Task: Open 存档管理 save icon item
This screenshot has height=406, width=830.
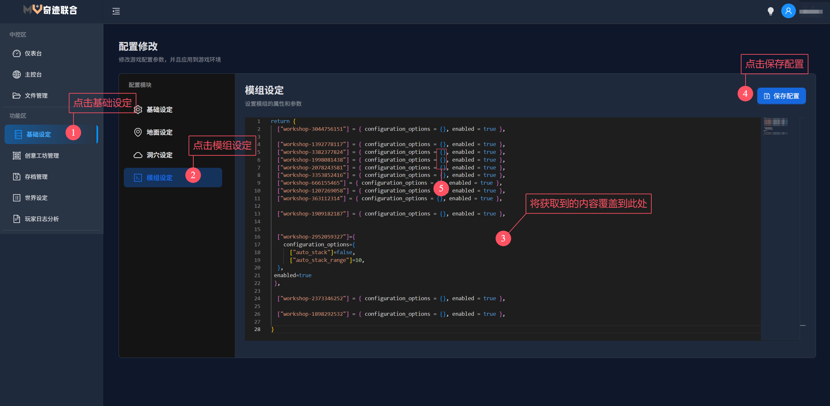Action: click(36, 177)
